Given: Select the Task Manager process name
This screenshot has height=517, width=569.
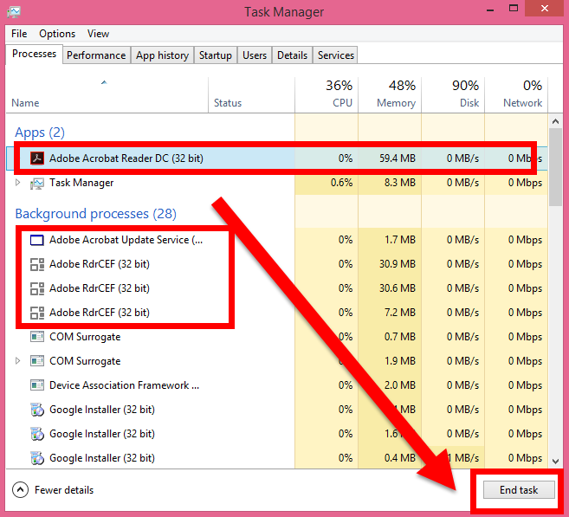Looking at the screenshot, I should (x=81, y=183).
